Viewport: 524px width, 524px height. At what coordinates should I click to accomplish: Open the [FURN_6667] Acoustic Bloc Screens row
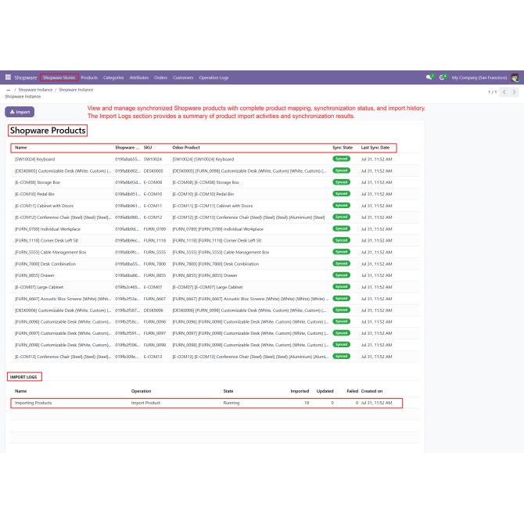point(214,299)
